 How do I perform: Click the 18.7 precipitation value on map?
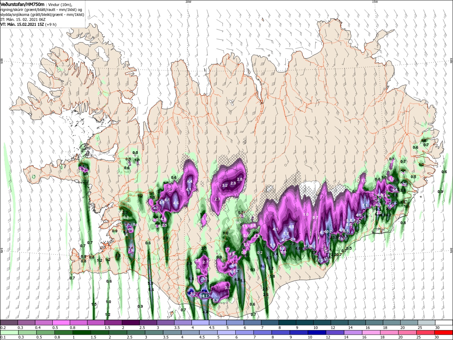point(204,296)
